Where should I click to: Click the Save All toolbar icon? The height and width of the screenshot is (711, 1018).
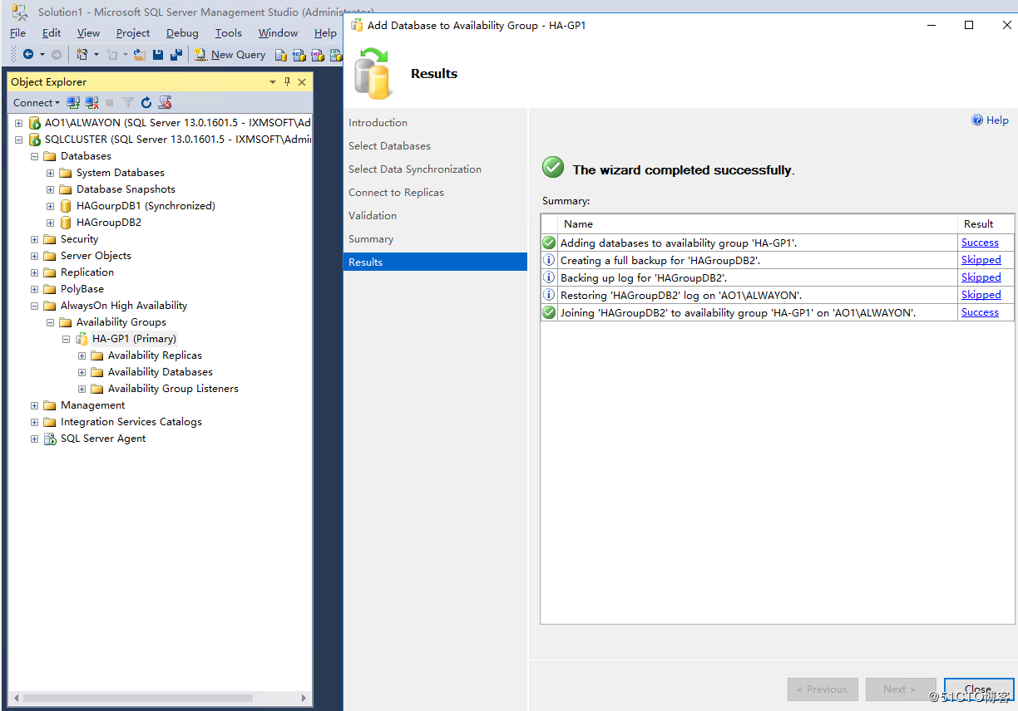175,54
